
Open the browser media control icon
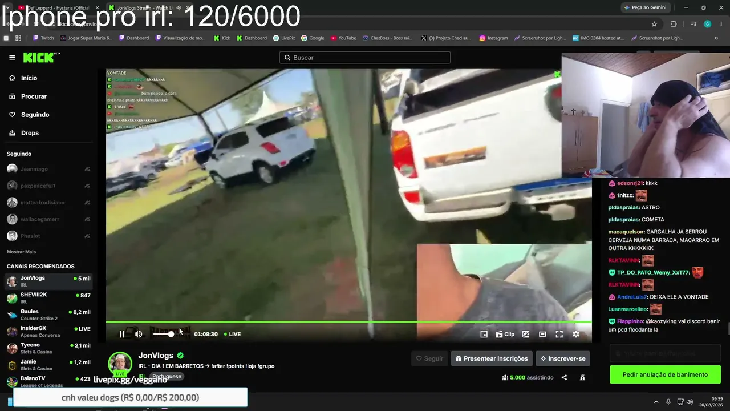(693, 24)
